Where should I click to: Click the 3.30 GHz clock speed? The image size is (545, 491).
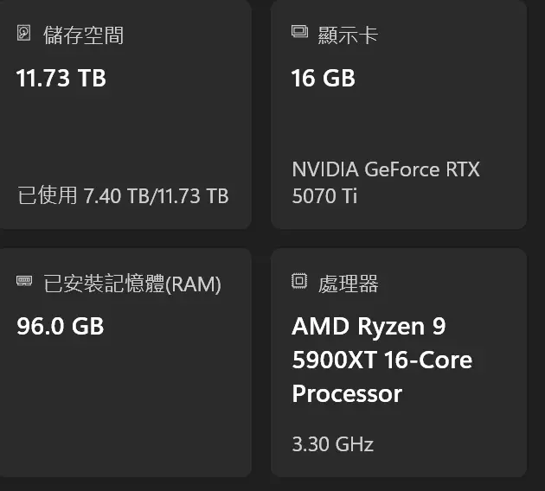point(333,443)
